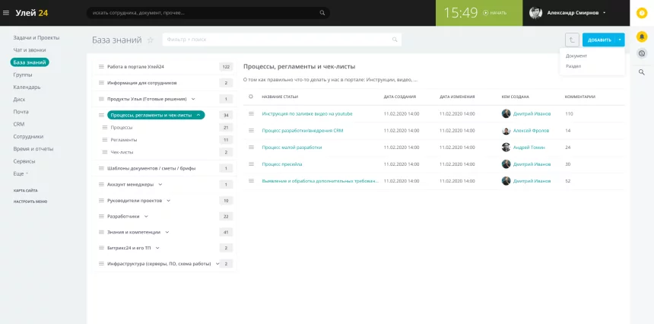Open article Инструкция по заливке видео на youtube
The width and height of the screenshot is (654, 324).
tap(307, 113)
